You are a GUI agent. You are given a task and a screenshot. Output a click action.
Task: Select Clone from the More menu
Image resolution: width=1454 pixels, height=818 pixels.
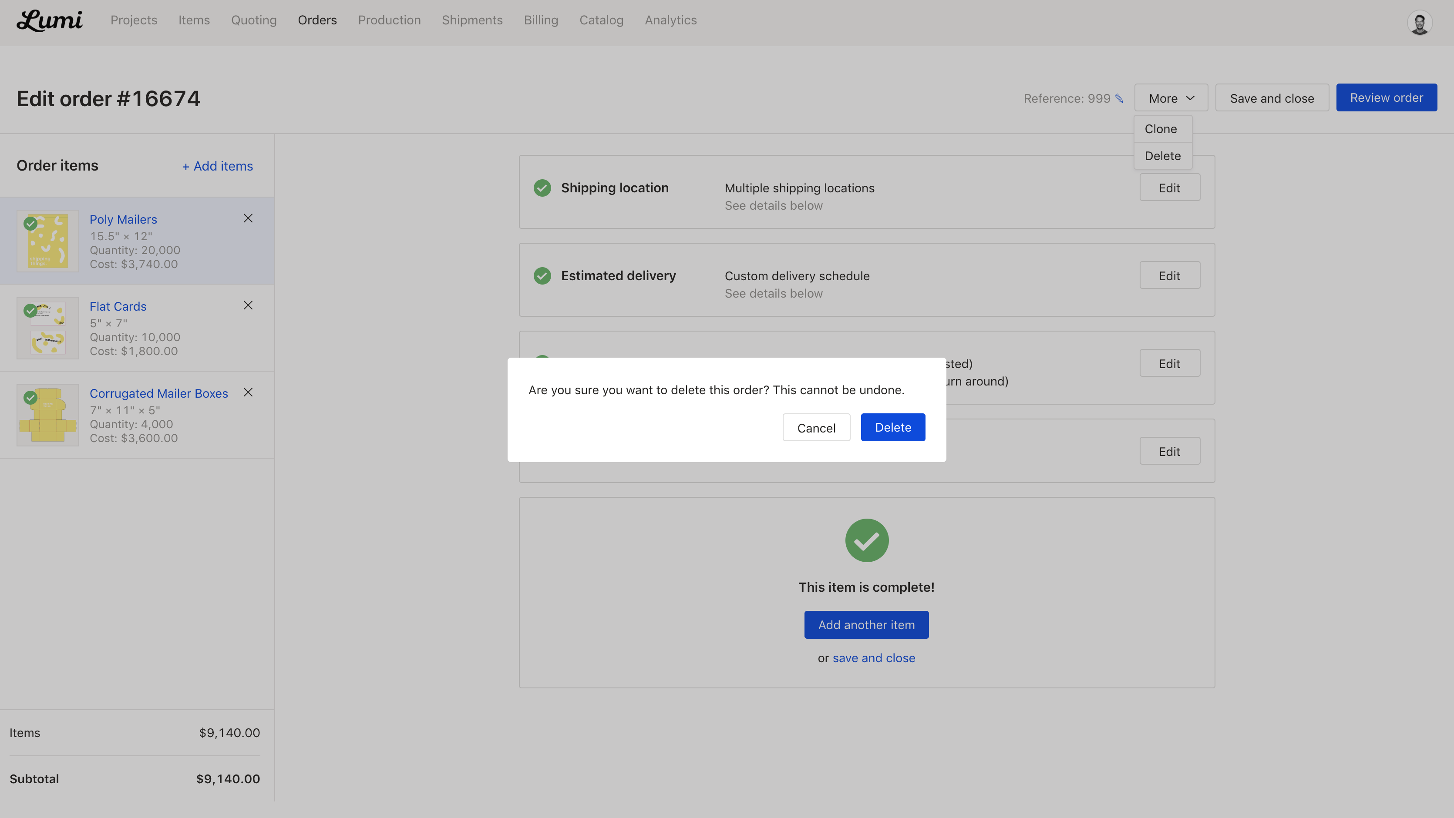pos(1161,129)
